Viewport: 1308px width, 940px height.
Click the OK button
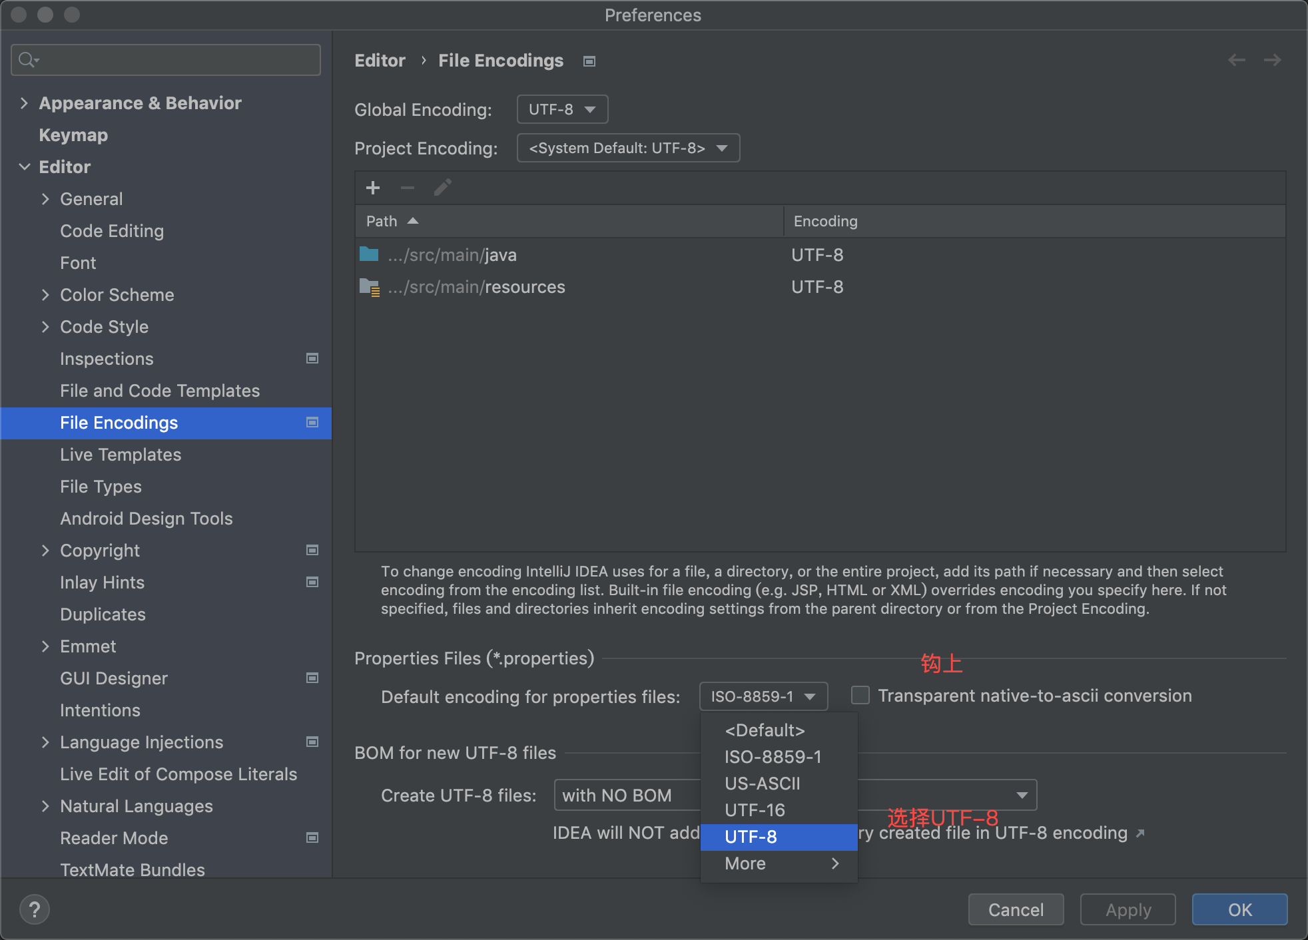pyautogui.click(x=1239, y=909)
